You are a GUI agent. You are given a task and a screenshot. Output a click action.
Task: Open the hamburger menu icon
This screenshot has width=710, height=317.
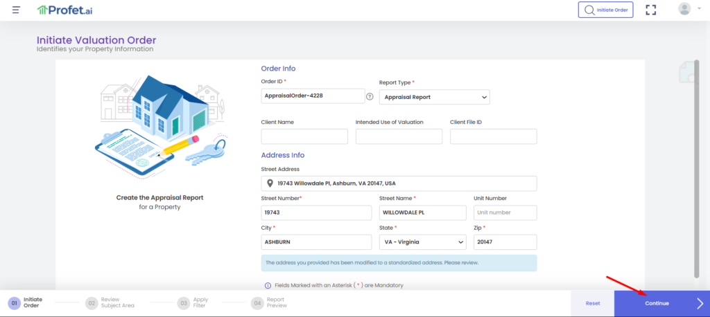tap(16, 10)
